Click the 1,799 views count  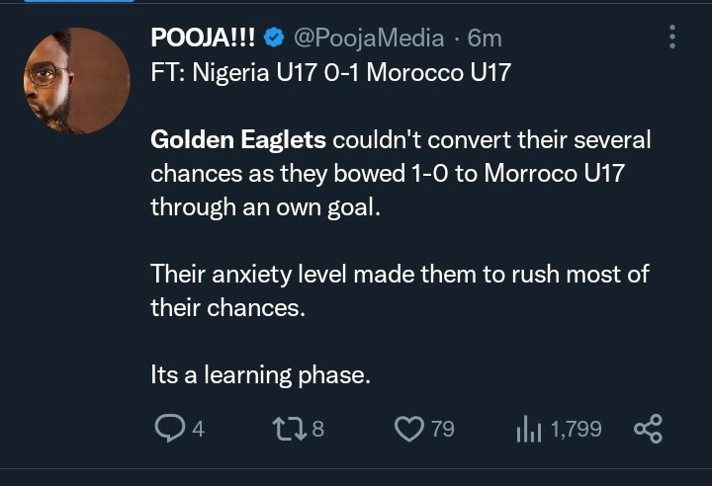tap(576, 429)
